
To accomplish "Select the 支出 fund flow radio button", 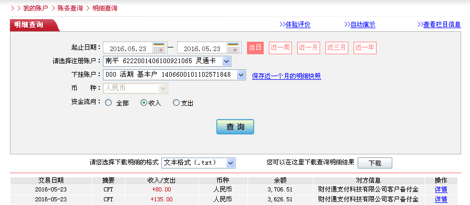I will (x=177, y=103).
